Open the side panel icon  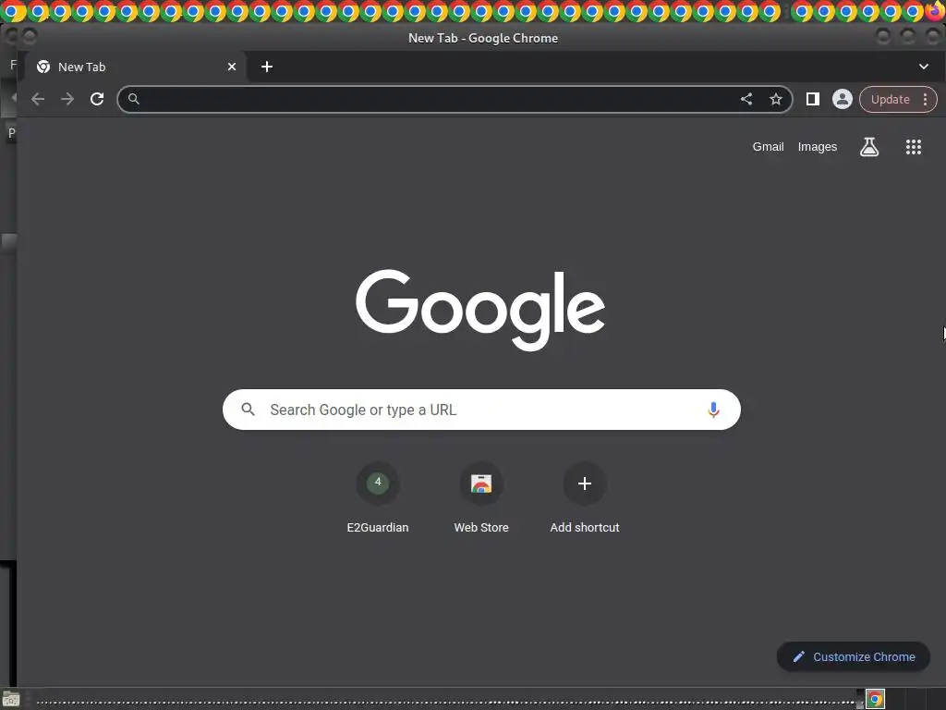tap(813, 99)
